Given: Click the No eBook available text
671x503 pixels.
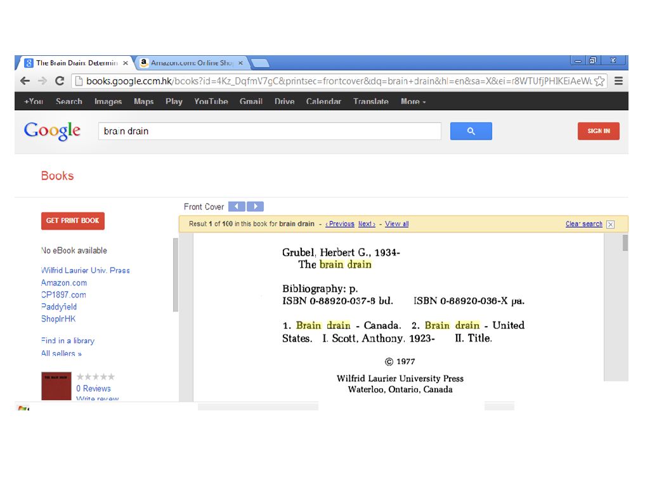Looking at the screenshot, I should pyautogui.click(x=74, y=251).
